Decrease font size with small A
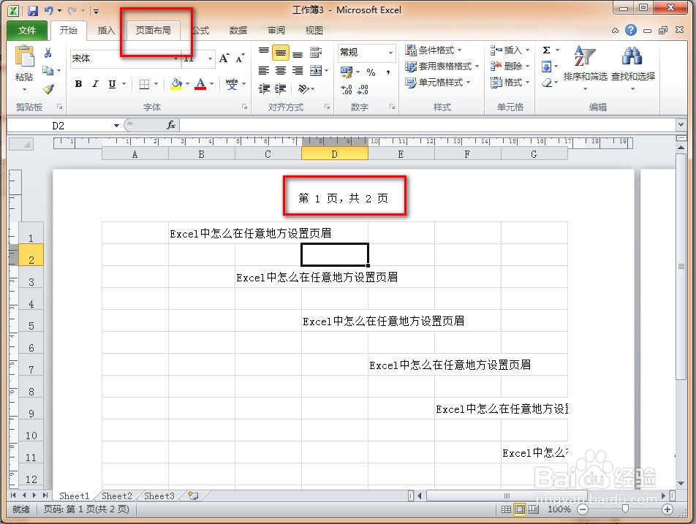 pos(240,58)
